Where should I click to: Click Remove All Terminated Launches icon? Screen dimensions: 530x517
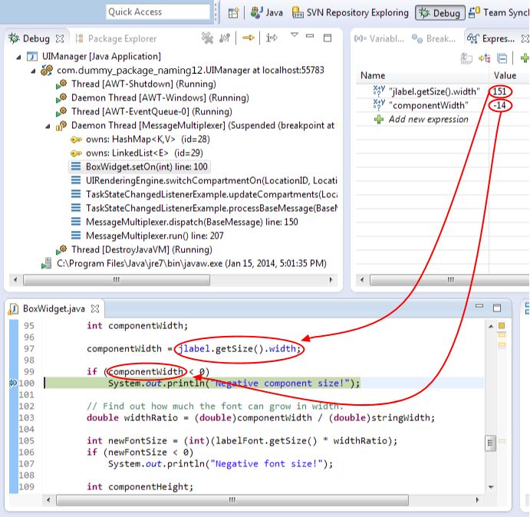click(x=207, y=38)
